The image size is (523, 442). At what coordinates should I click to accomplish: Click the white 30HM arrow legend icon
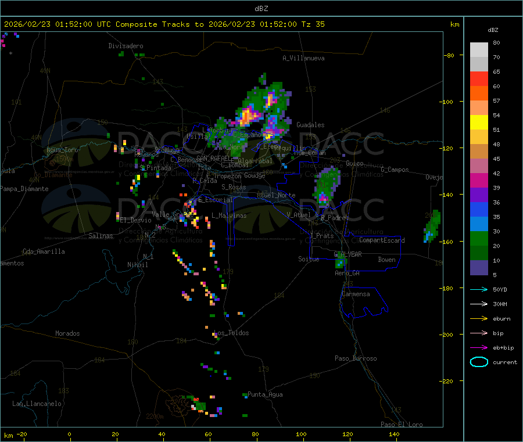479,304
